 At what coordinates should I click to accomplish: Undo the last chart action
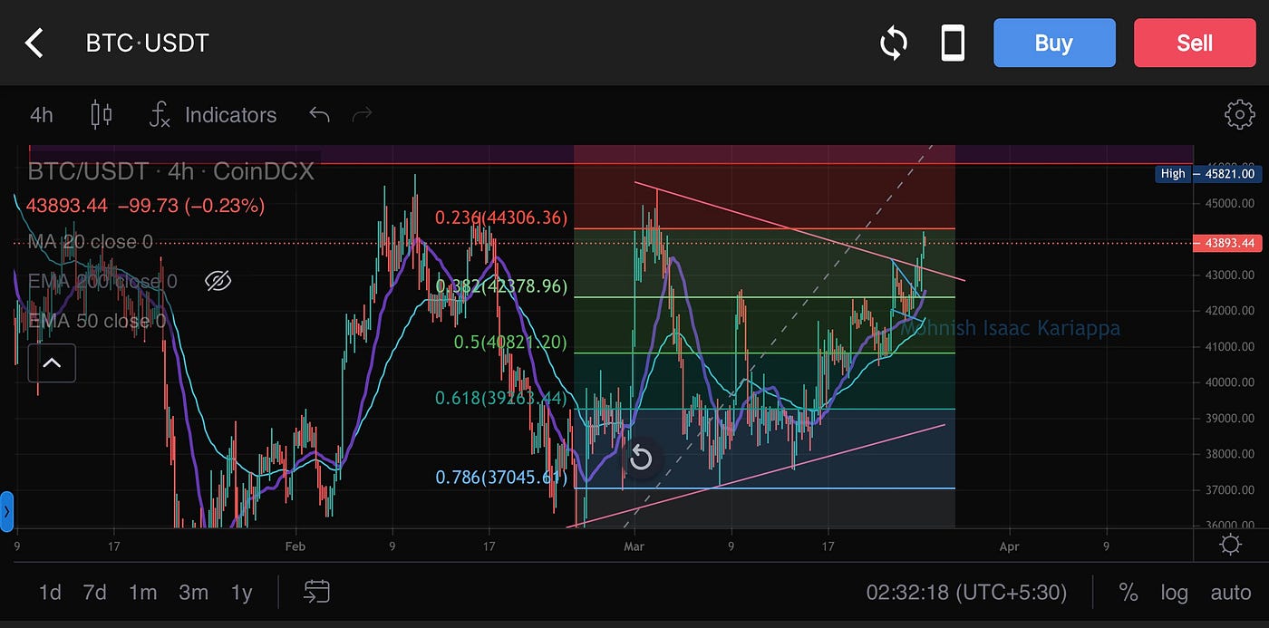click(x=319, y=115)
